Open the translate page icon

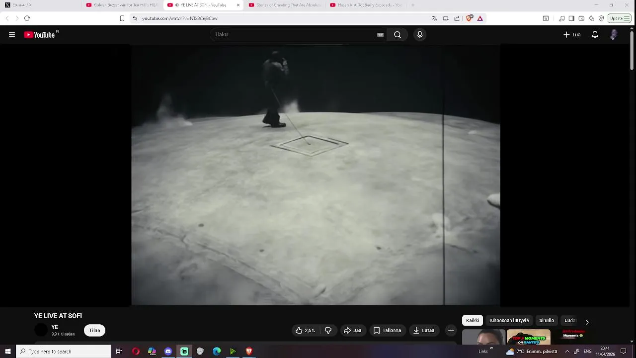click(x=434, y=18)
